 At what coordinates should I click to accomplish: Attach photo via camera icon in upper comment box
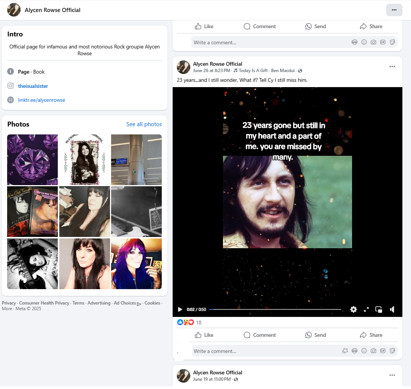tap(373, 42)
